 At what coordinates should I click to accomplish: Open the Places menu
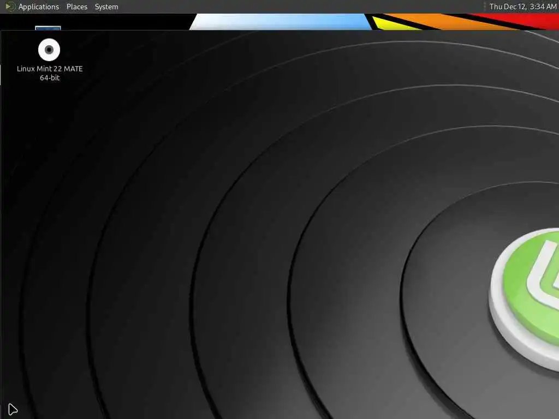(76, 7)
